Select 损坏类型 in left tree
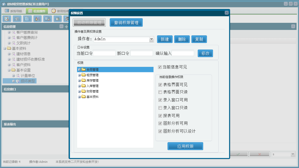Screen dimensions: 299x168 28,81
